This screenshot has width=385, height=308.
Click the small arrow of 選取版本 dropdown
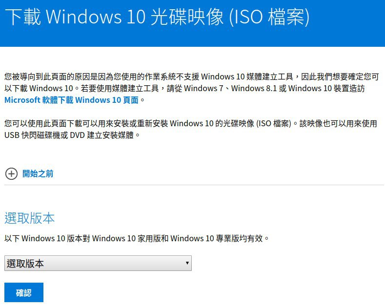click(x=187, y=263)
